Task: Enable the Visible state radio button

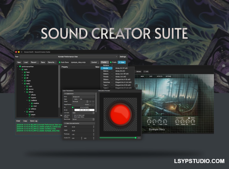Action: [73, 99]
